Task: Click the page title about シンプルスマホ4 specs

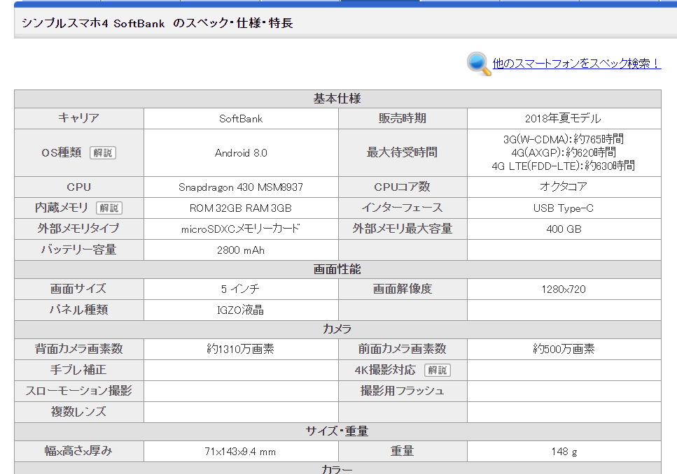Action: click(157, 23)
